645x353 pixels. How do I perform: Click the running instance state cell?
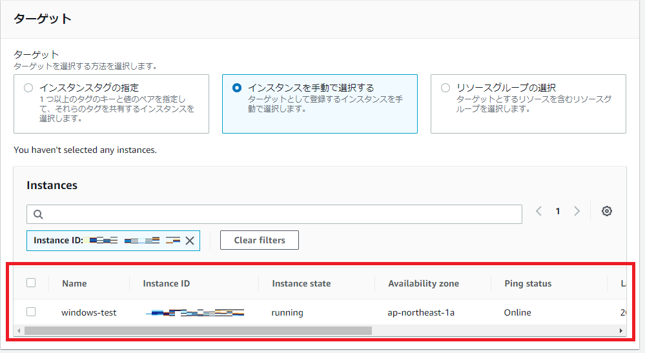pos(287,313)
